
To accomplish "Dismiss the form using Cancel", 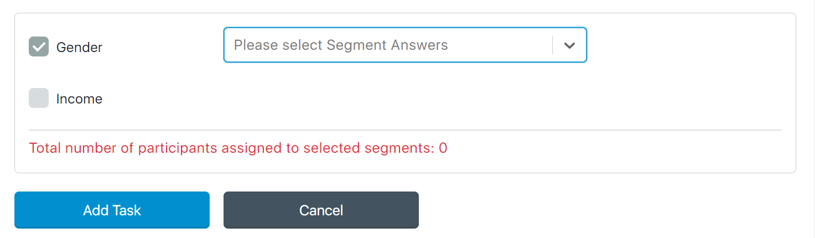I will (321, 210).
